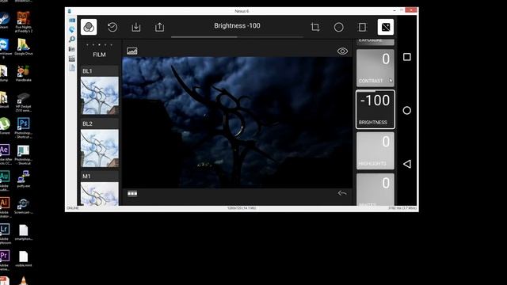The width and height of the screenshot is (507, 285).
Task: Open the smartphone file on desktop
Action: coord(23,233)
